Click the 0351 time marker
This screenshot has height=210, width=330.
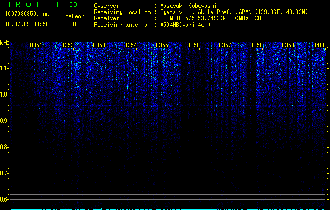coord(36,45)
